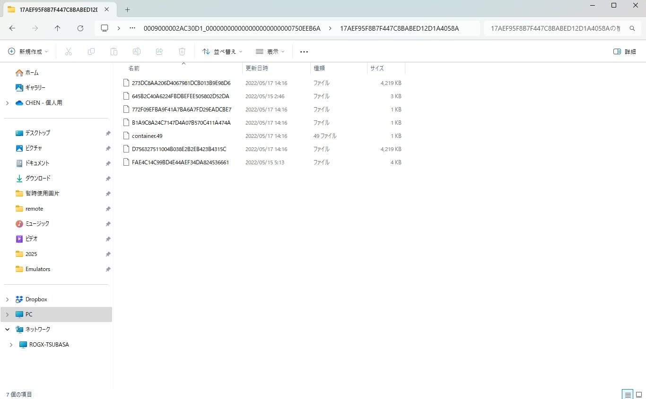Image resolution: width=646 pixels, height=399 pixels.
Task: Click the Share icon in toolbar
Action: pyautogui.click(x=159, y=51)
